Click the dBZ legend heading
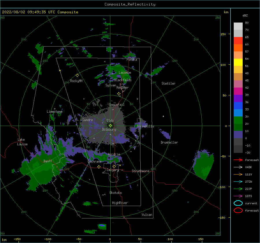The width and height of the screenshot is (260, 243). pos(245,15)
